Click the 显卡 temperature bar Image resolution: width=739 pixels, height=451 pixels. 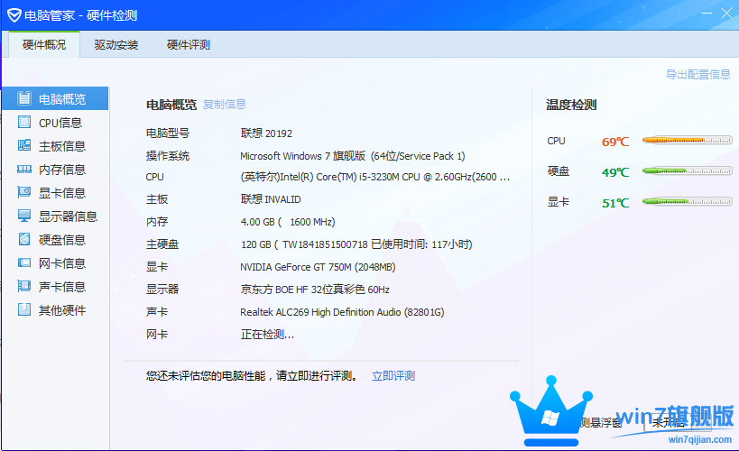tap(688, 201)
